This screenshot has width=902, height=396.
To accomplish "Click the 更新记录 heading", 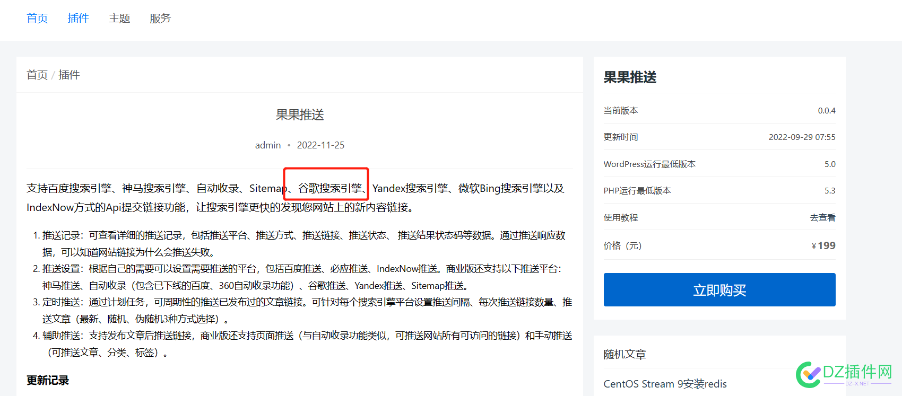I will point(48,381).
